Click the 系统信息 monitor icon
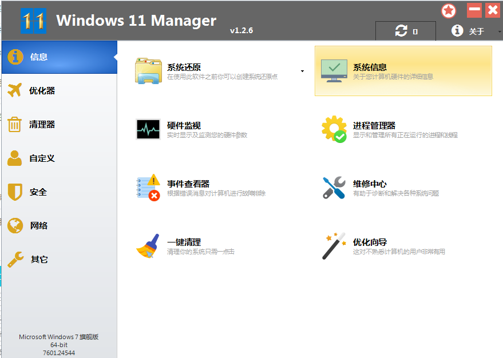The height and width of the screenshot is (358, 503). point(335,71)
